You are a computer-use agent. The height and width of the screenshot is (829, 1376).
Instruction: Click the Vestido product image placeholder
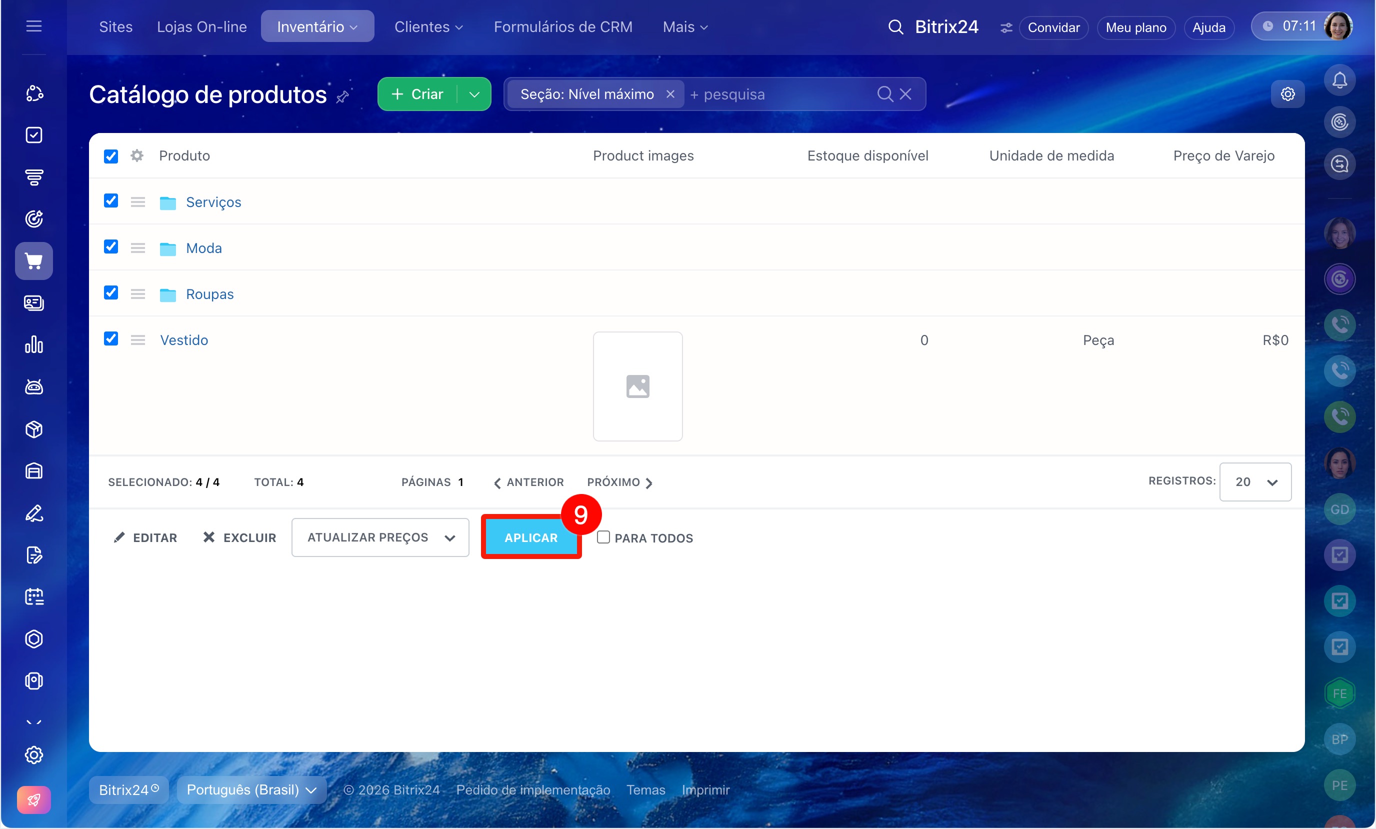(x=637, y=386)
